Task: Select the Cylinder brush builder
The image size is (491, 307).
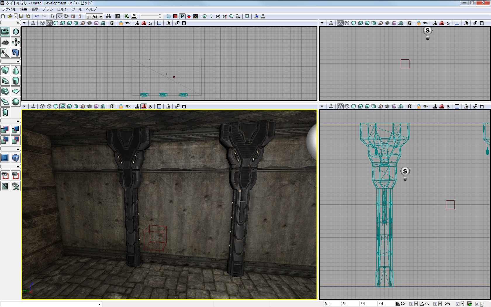Action: pos(16,81)
